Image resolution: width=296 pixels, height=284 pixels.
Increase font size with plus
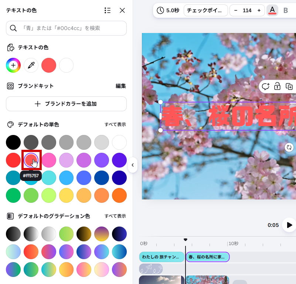coord(259,10)
